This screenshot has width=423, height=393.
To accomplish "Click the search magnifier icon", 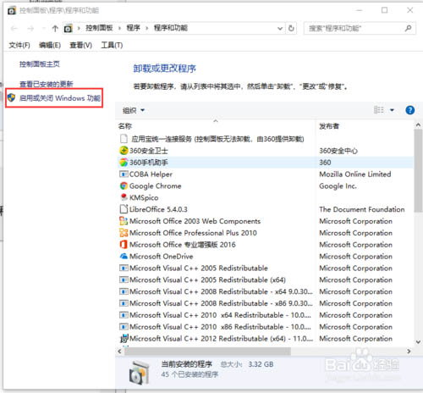I will 408,28.
